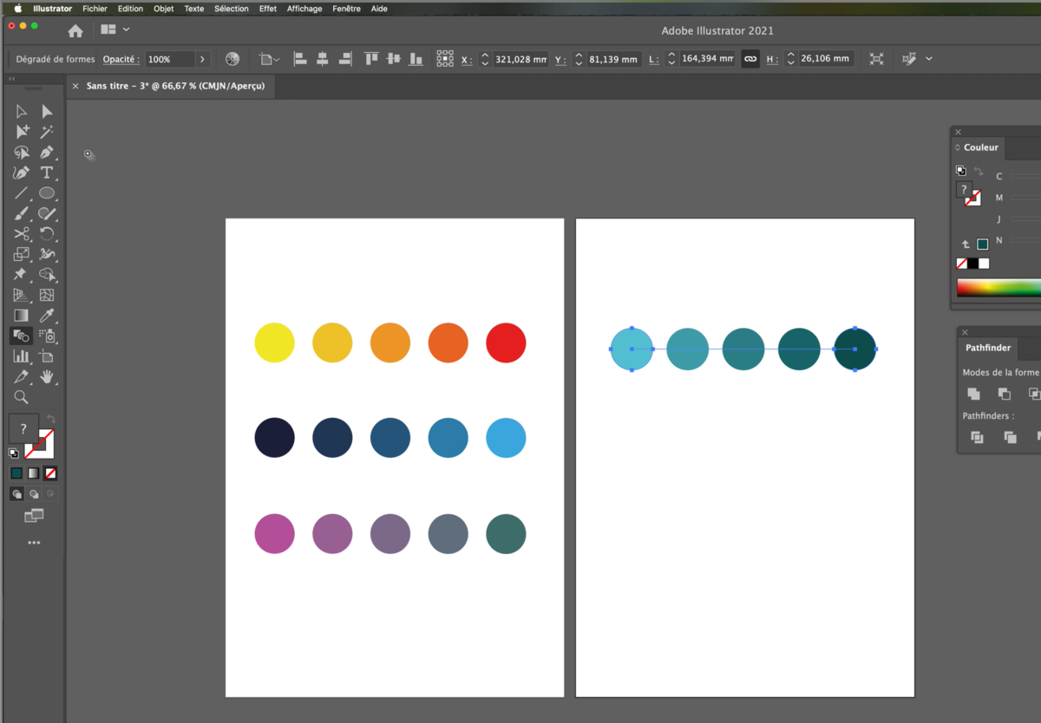1041x723 pixels.
Task: Click Edit Toolbar three dots button
Action: click(34, 543)
